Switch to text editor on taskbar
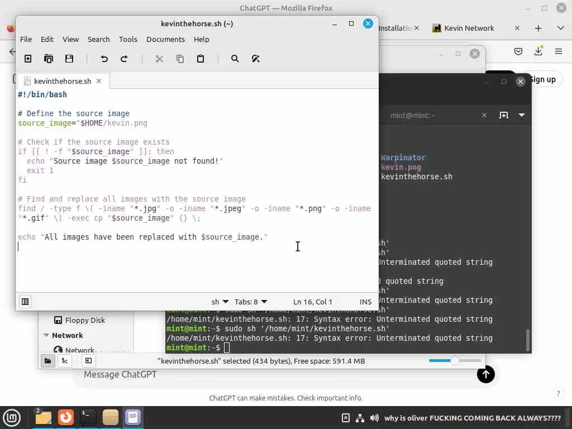 pyautogui.click(x=133, y=417)
